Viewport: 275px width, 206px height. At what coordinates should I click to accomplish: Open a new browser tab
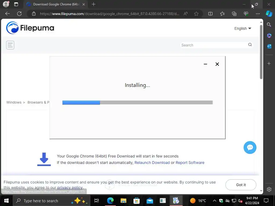pos(93,4)
